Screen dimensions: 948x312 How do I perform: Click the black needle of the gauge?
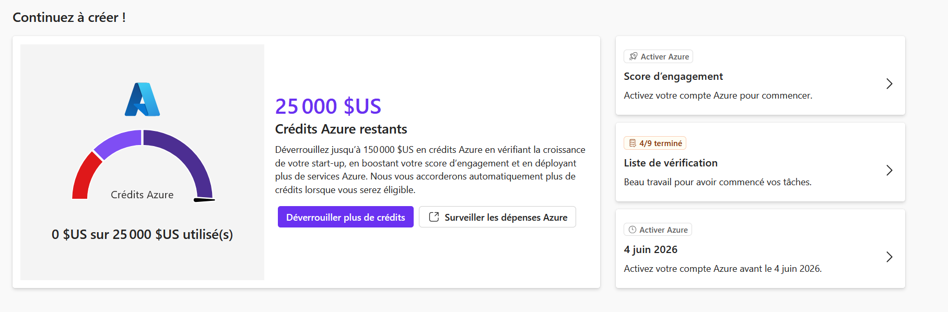tap(204, 199)
